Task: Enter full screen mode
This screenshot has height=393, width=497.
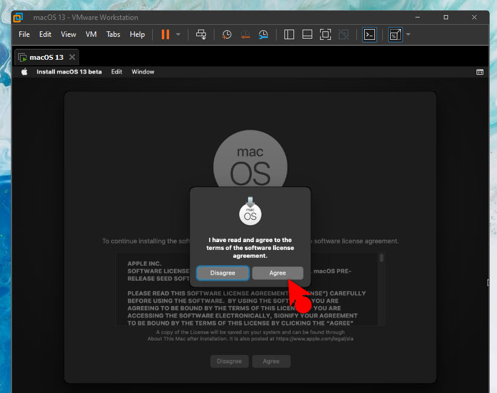Action: (x=325, y=34)
